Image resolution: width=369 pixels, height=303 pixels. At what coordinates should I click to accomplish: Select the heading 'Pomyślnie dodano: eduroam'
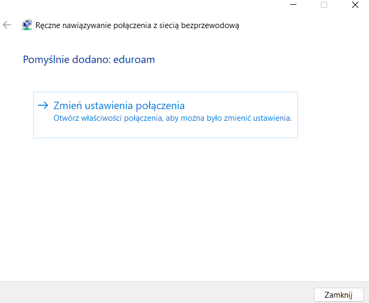pos(89,59)
